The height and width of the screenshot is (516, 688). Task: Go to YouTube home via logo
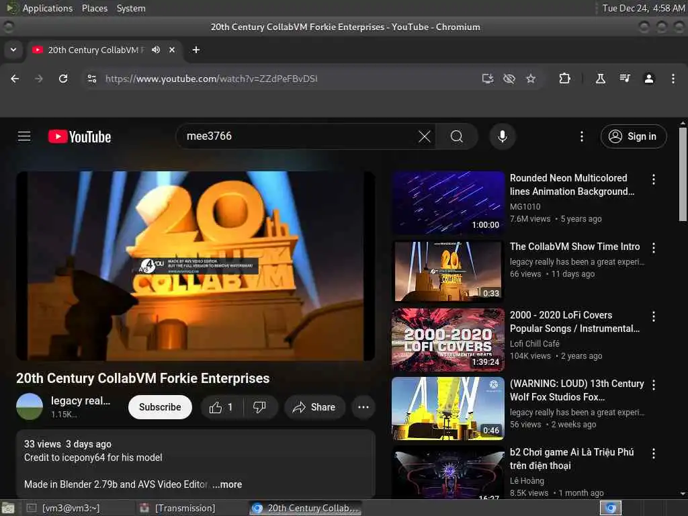tap(80, 136)
